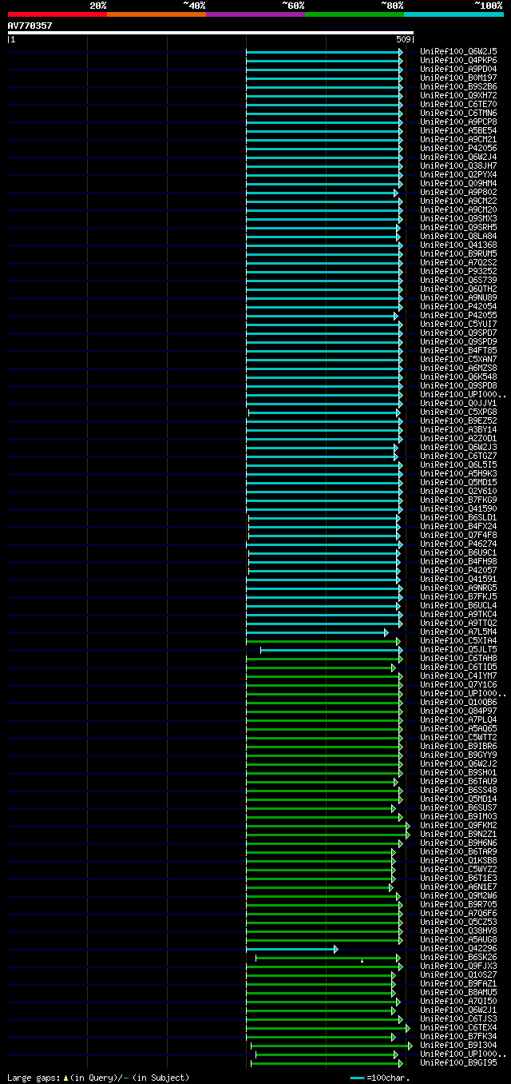
Task: Click the orange ~40% identity legend bar
Action: coord(156,14)
